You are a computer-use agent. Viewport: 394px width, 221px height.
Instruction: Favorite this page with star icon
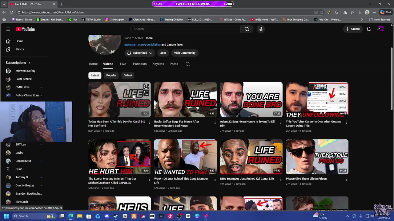click(x=322, y=12)
